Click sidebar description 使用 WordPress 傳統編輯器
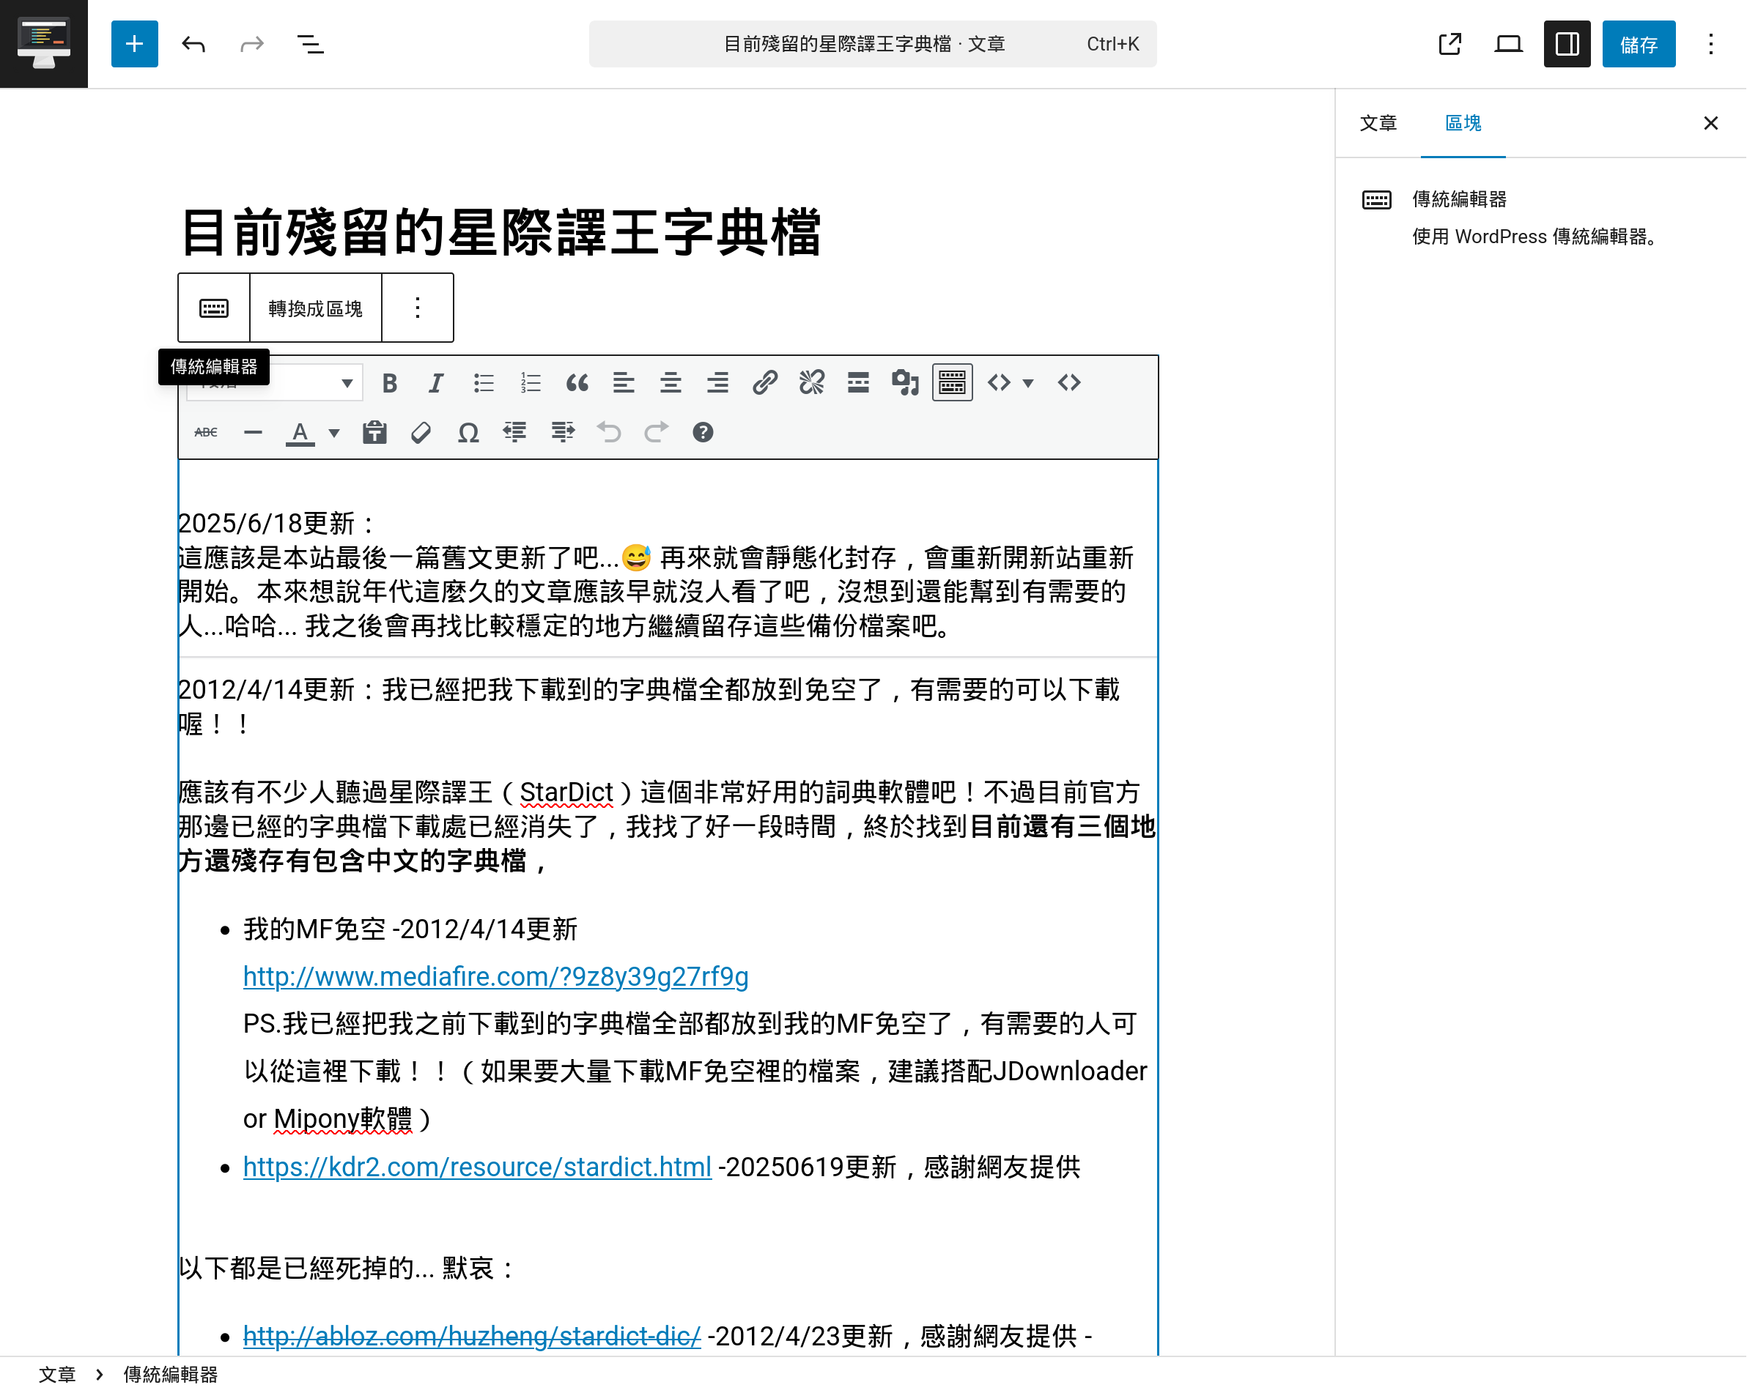Viewport: 1747px width, 1393px height. tap(1537, 237)
